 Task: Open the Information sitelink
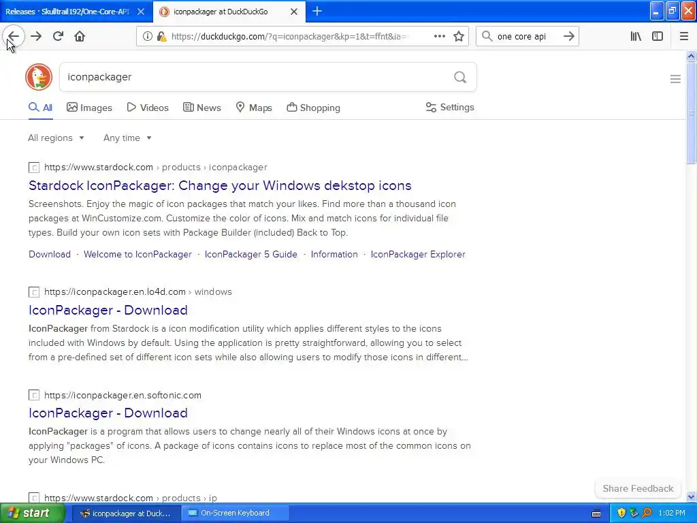coord(334,255)
